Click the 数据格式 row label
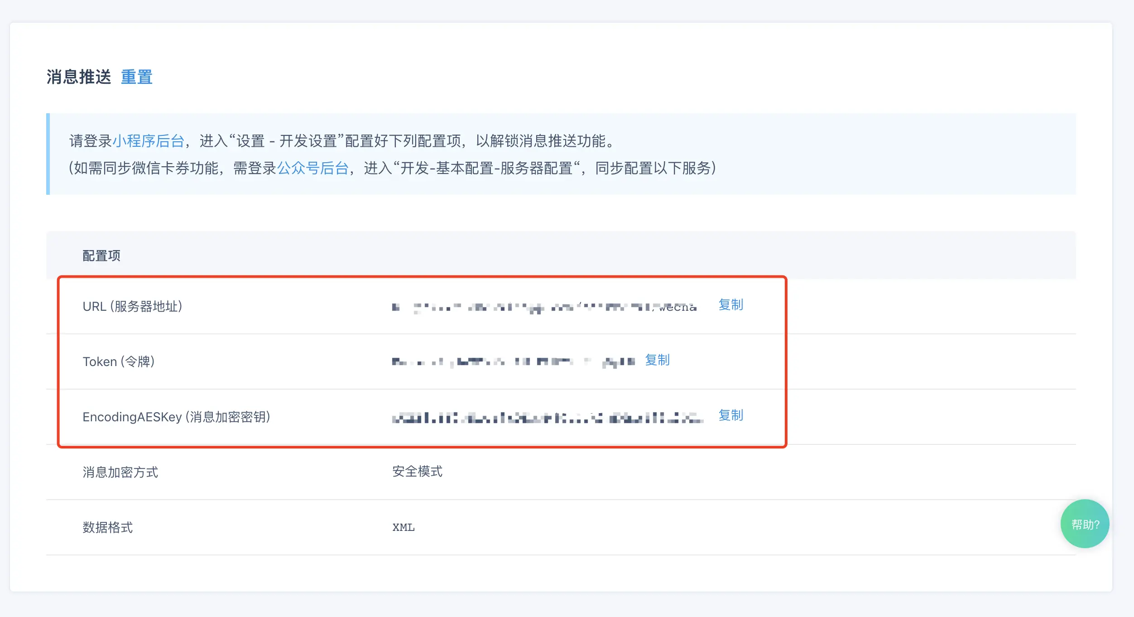1134x617 pixels. tap(109, 527)
